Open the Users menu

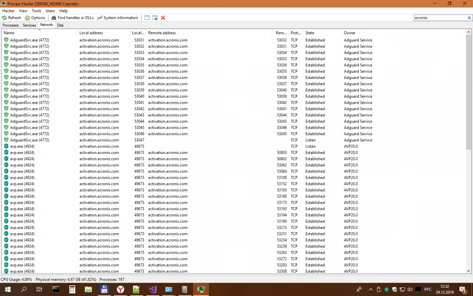coord(50,11)
